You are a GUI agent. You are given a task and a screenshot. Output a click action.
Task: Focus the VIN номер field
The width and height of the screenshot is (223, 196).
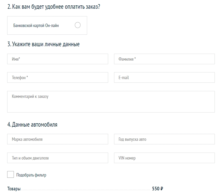(x=164, y=158)
